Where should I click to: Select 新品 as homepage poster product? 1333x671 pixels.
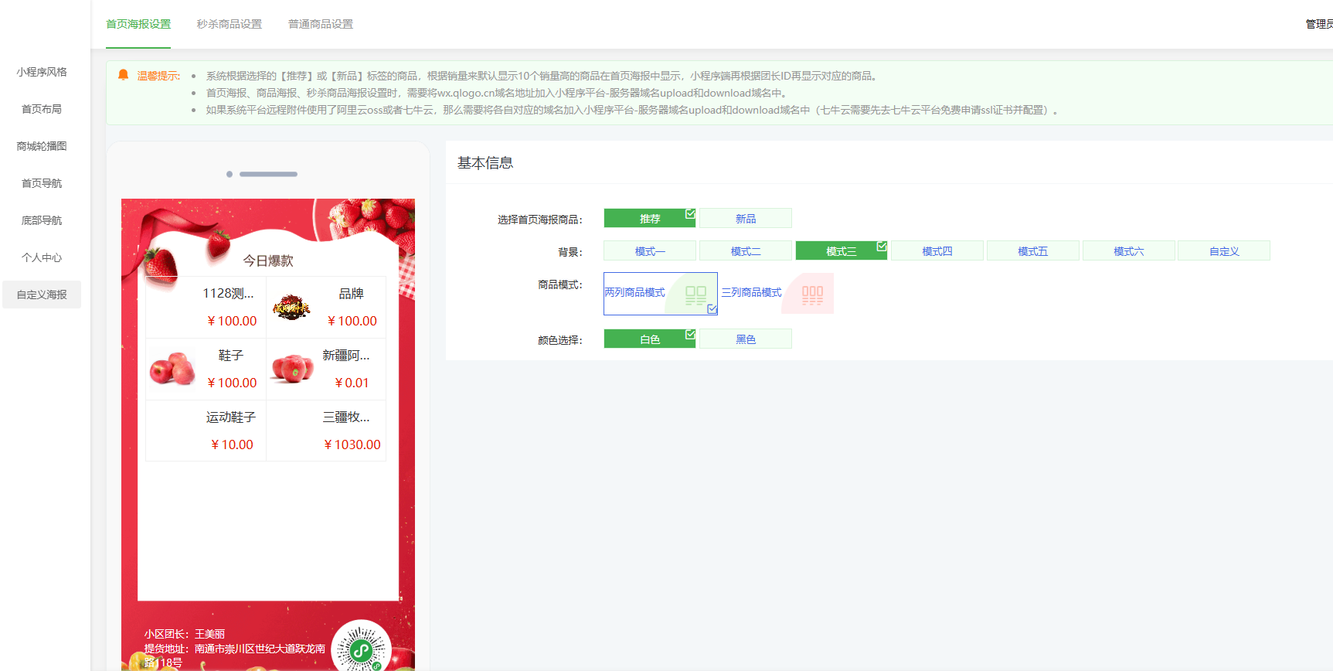[x=745, y=219]
